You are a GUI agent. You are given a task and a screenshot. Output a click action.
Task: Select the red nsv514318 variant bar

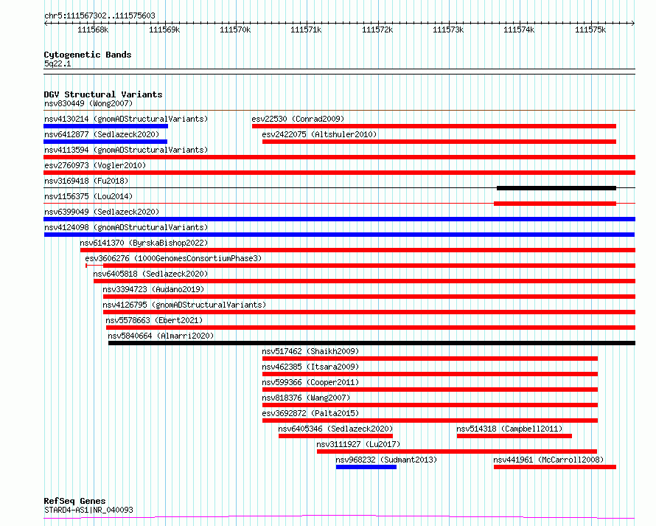tap(514, 436)
